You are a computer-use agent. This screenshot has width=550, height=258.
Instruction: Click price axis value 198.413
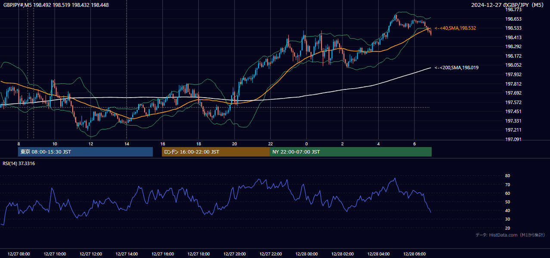[x=513, y=37]
